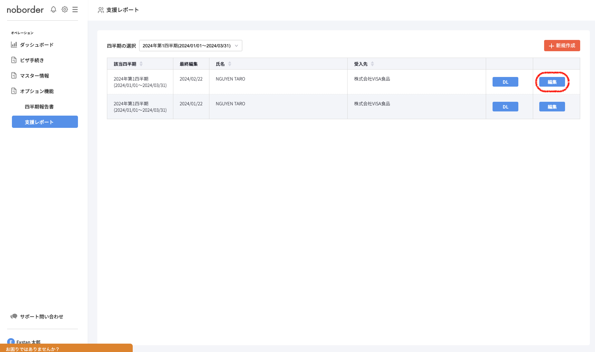Image resolution: width=595 pixels, height=352 pixels.
Task: Sort by 該当四半期 column arrows
Action: [141, 64]
